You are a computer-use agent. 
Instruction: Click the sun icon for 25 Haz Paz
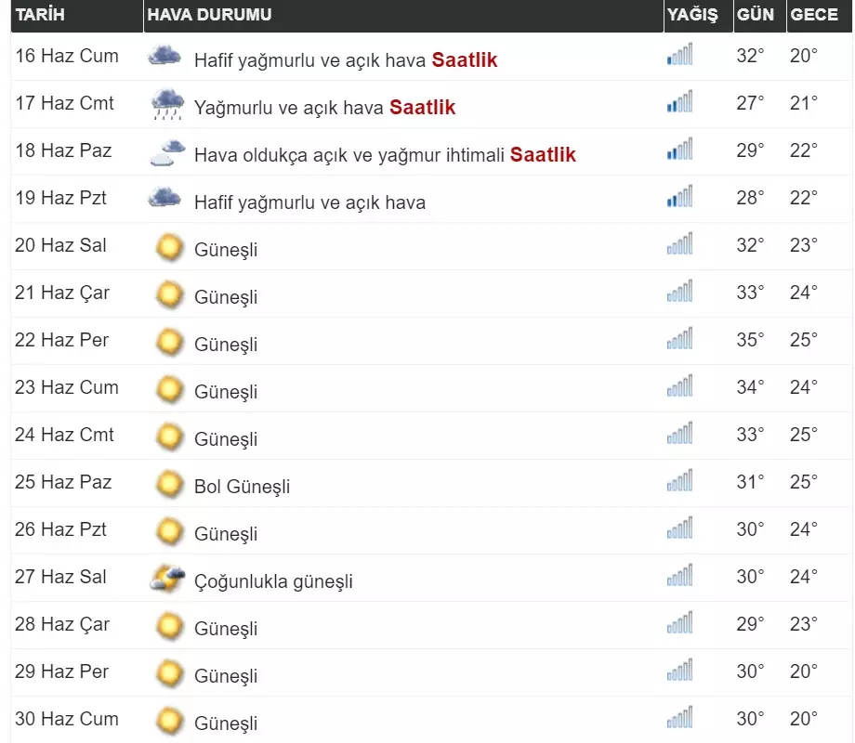click(x=169, y=485)
